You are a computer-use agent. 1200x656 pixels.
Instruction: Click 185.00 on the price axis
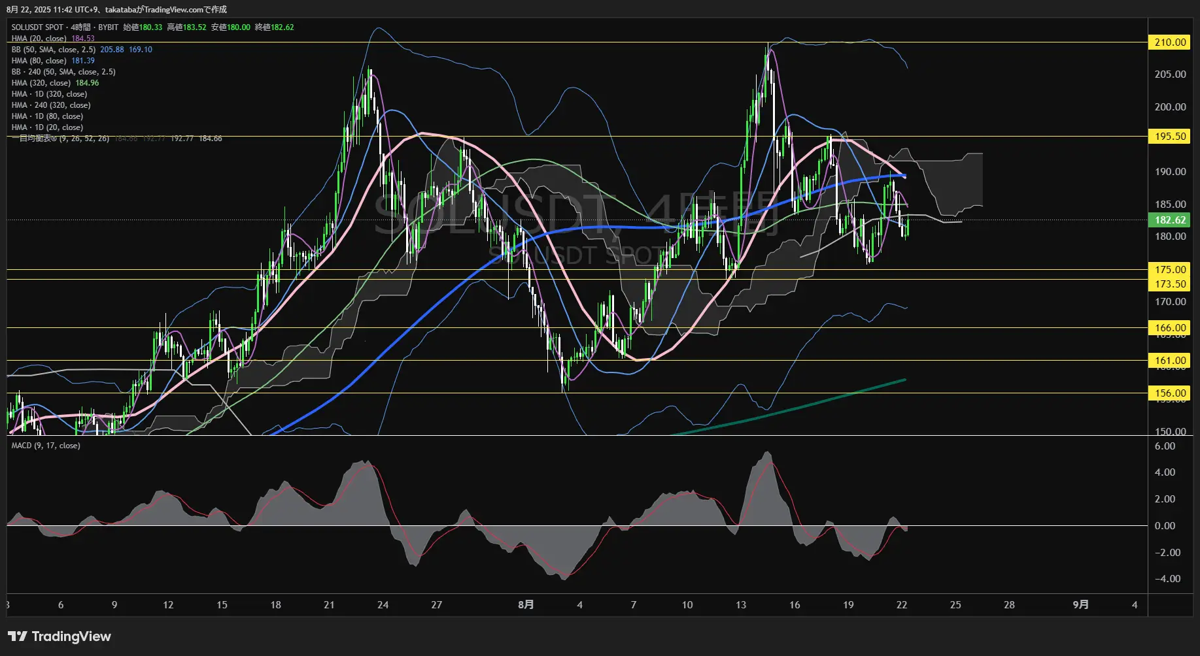coord(1170,205)
